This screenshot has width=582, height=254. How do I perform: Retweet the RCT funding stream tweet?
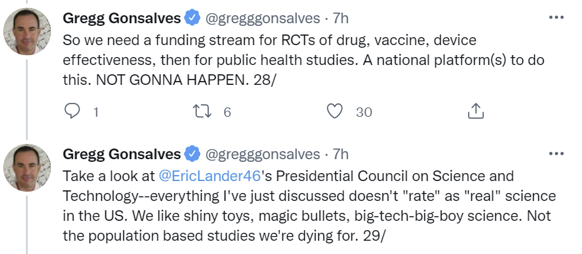[x=203, y=111]
